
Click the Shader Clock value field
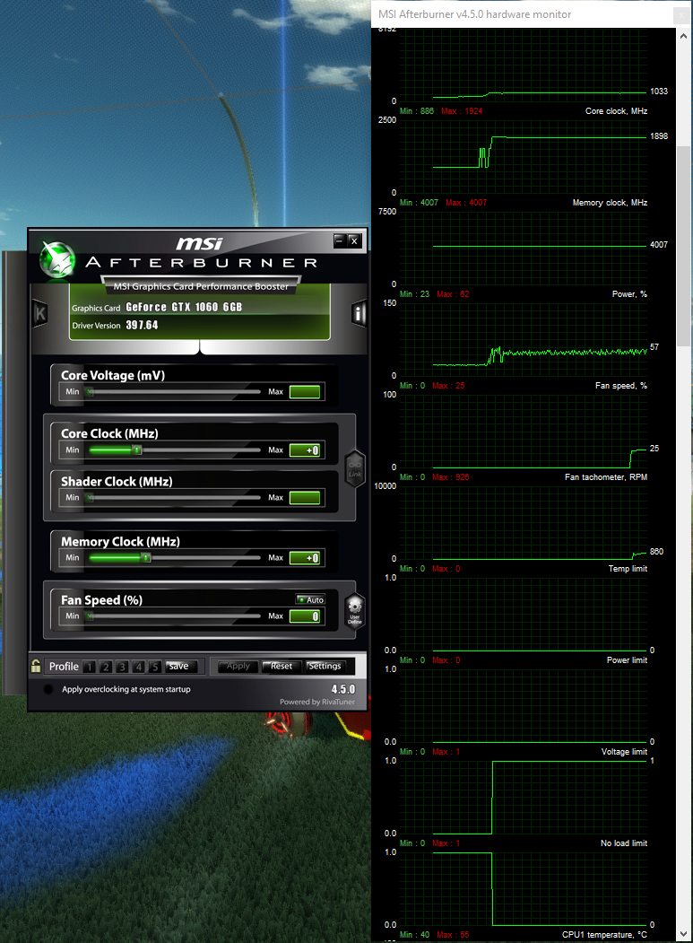coord(305,498)
